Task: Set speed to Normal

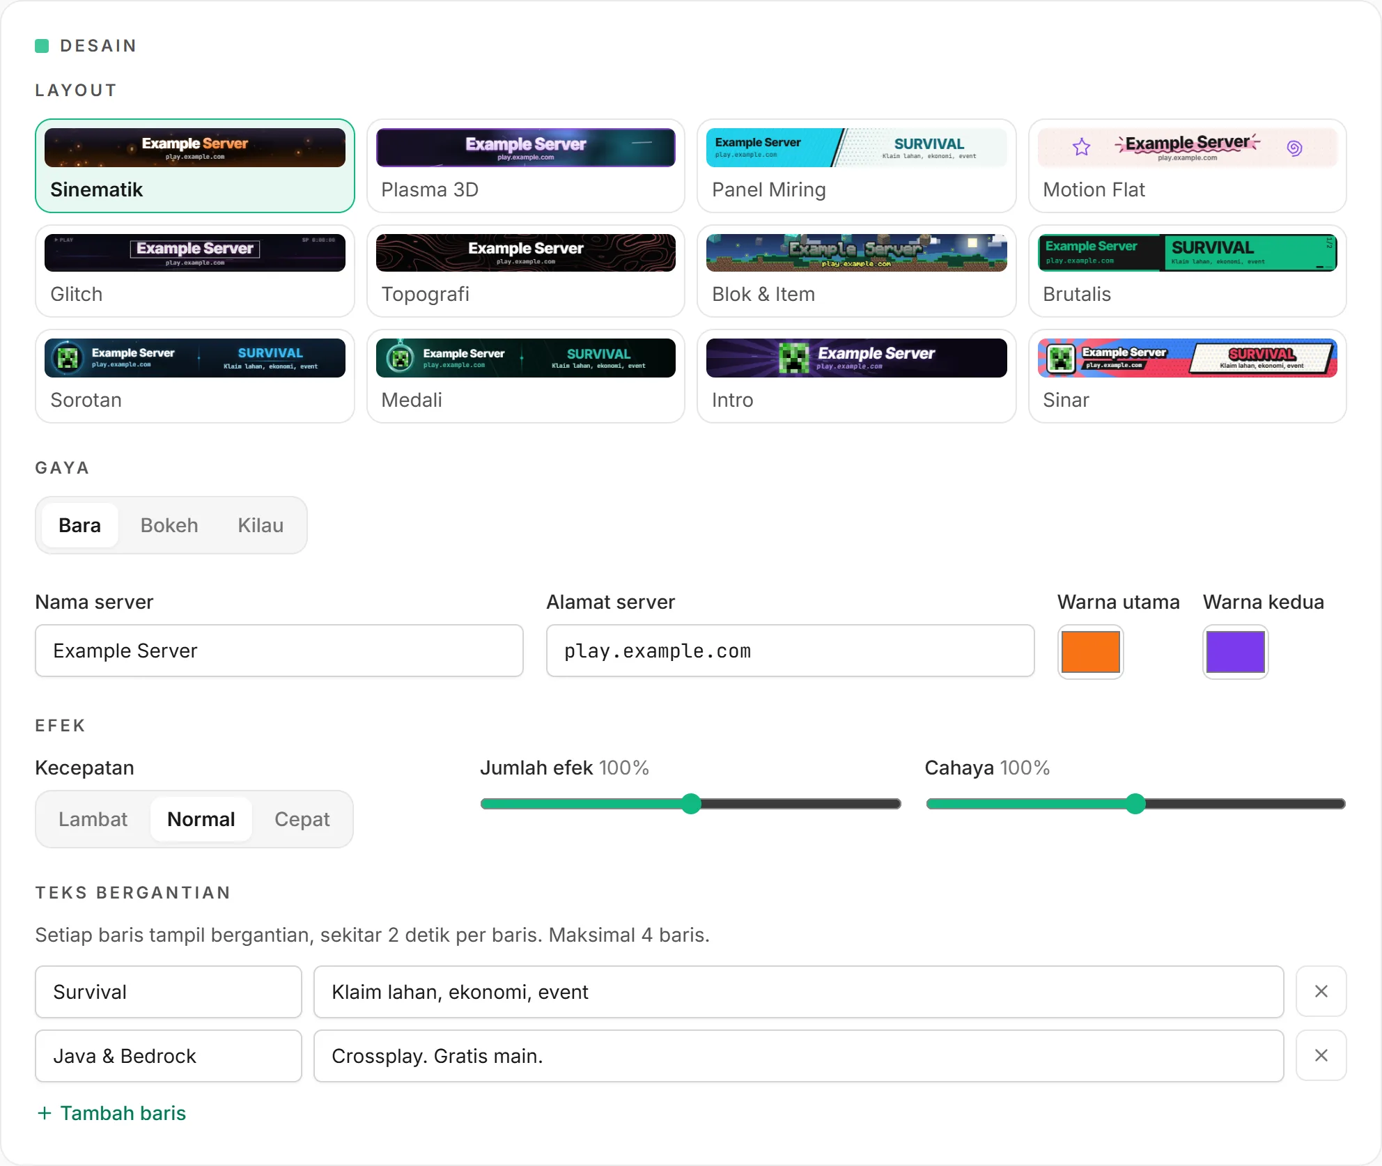Action: 201,819
